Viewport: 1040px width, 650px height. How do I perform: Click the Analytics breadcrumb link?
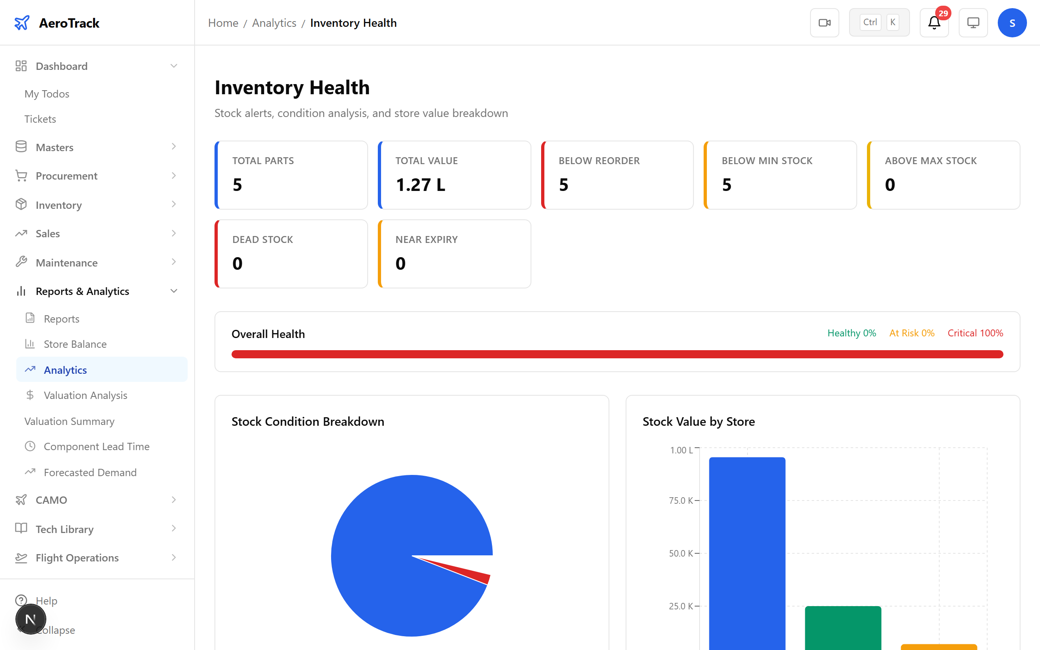[274, 23]
